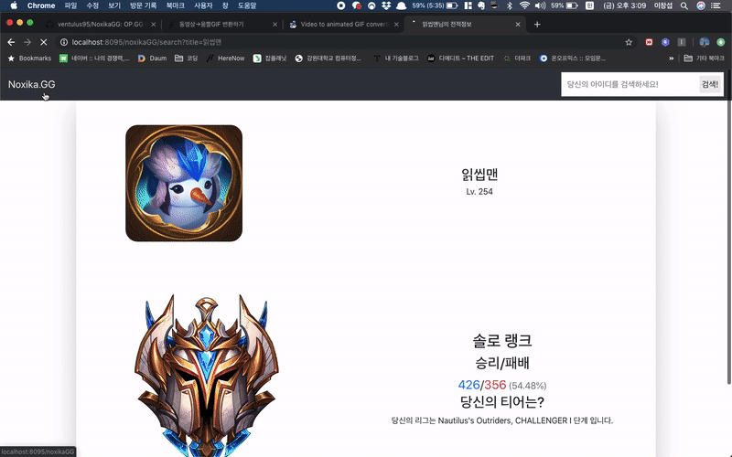732x457 pixels.
Task: Open the 디에디트 – THE EDIT bookmark
Action: coord(460,58)
